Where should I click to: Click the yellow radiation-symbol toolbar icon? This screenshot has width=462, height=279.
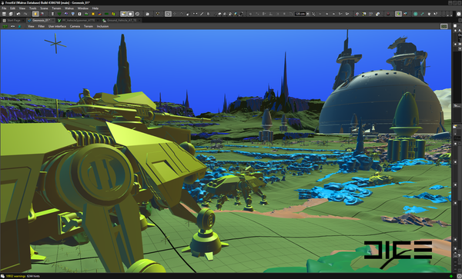click(158, 14)
